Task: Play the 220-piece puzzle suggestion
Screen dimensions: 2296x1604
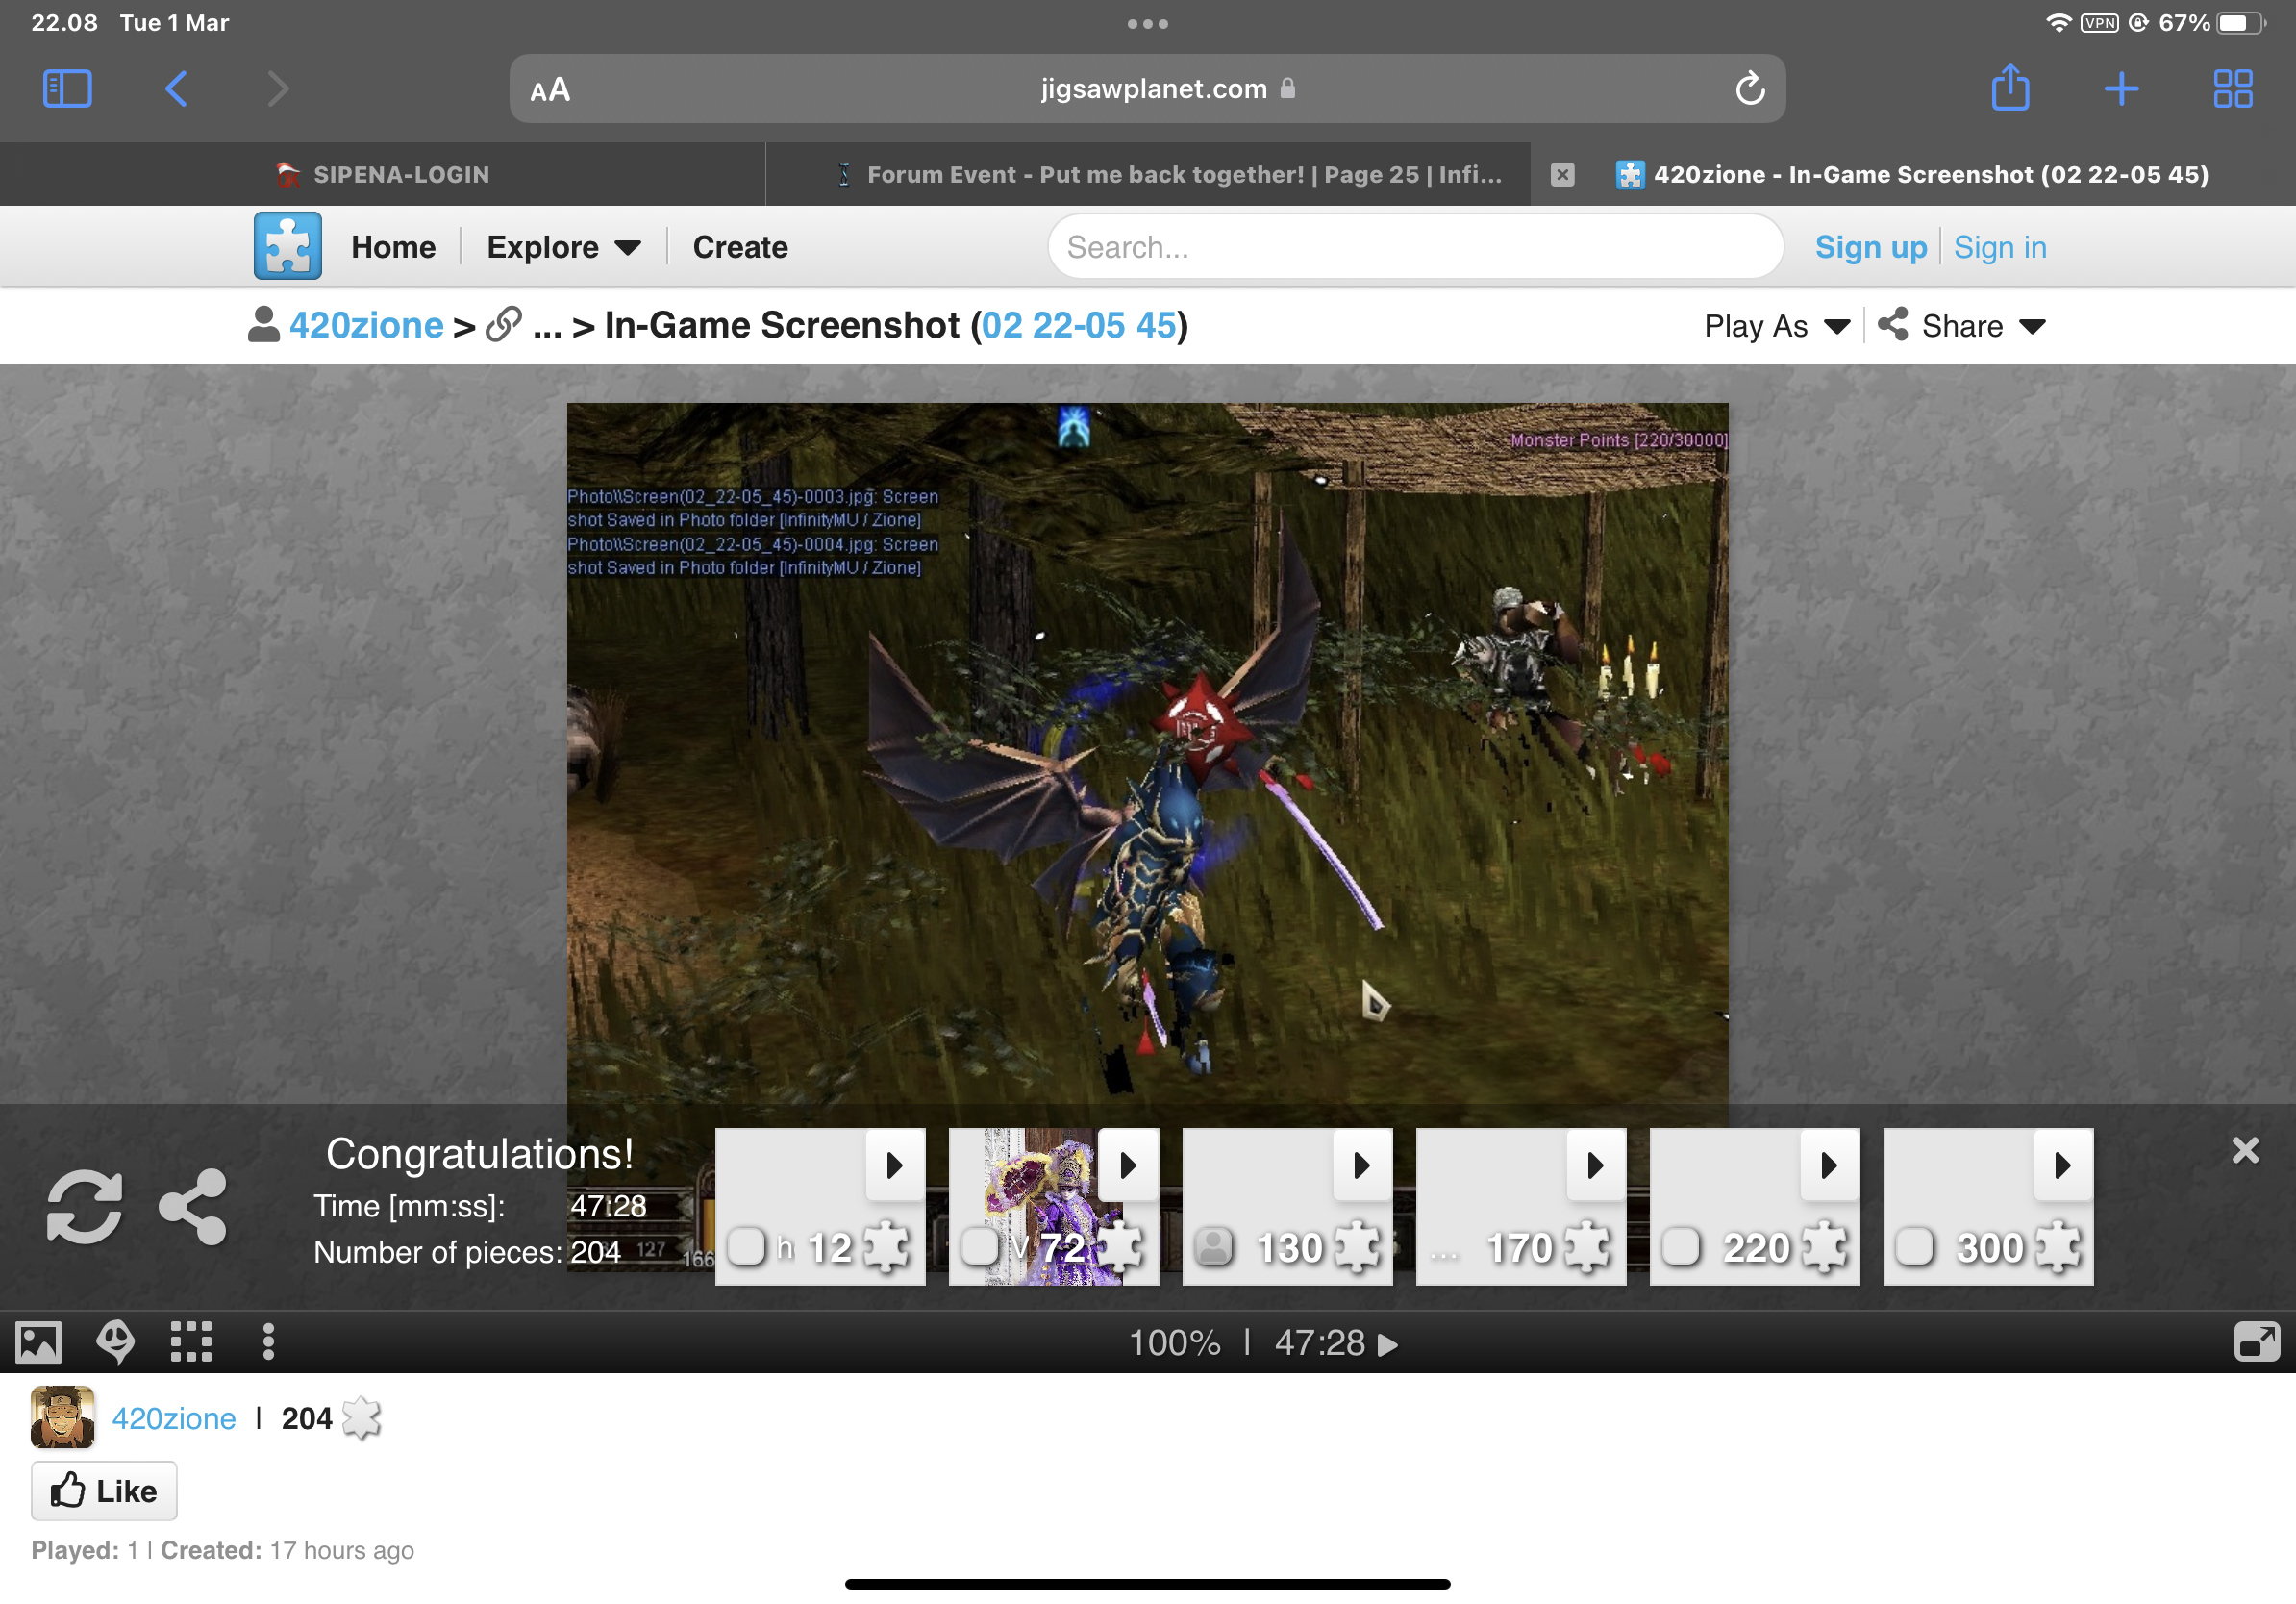Action: [x=1829, y=1165]
